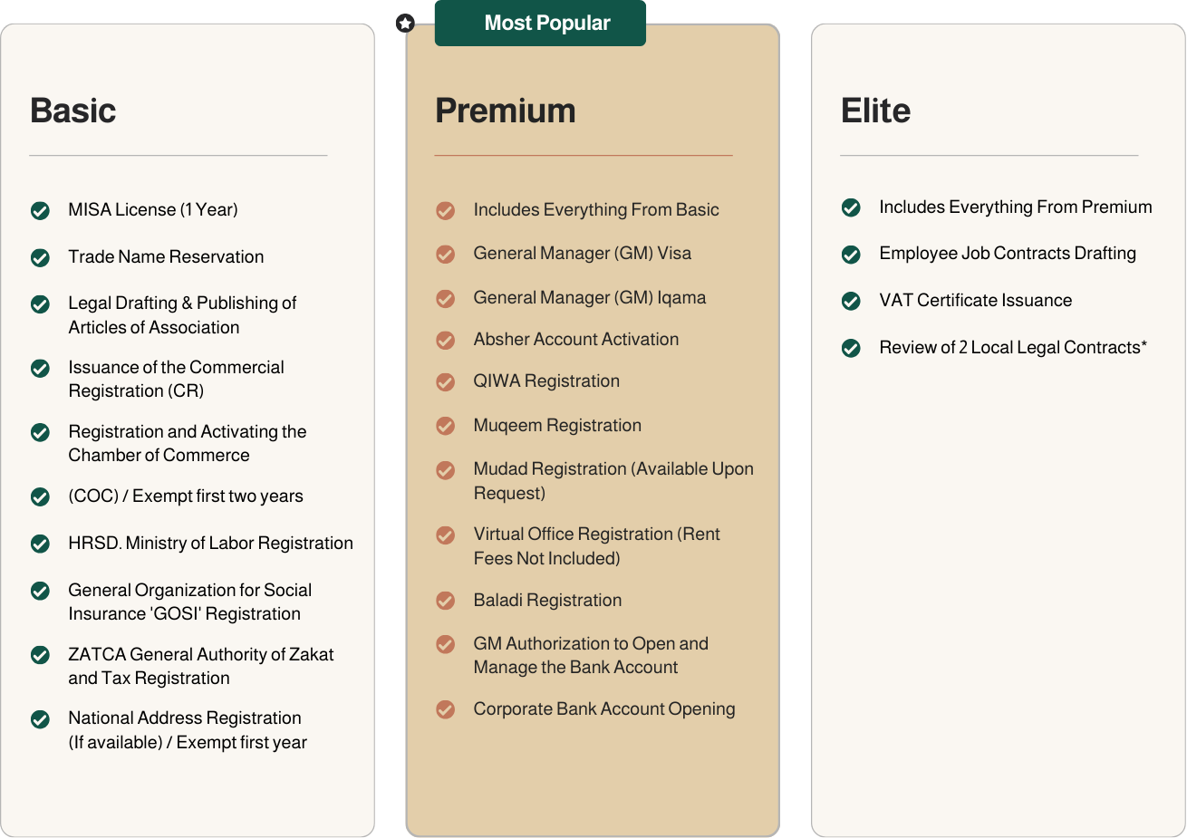
Task: Click the checkmark beside Baladi Registration
Action: [446, 601]
